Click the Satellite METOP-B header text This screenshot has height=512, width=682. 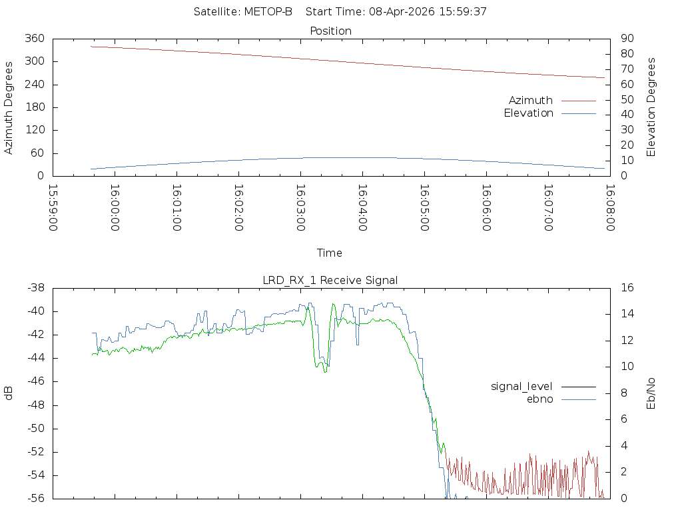[242, 12]
